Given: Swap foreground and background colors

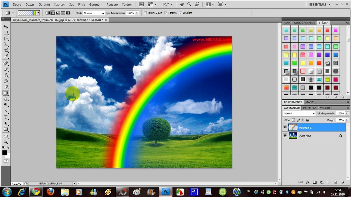Looking at the screenshot, I should click(x=8, y=148).
